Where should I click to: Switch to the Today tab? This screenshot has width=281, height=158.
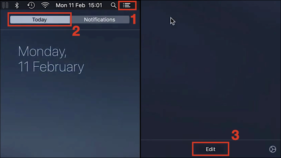point(40,20)
